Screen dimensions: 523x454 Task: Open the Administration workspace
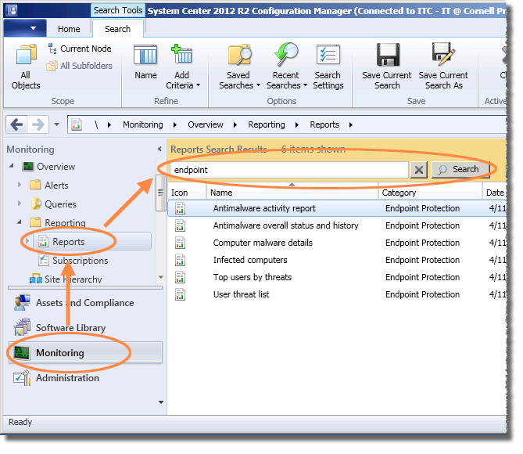click(85, 378)
